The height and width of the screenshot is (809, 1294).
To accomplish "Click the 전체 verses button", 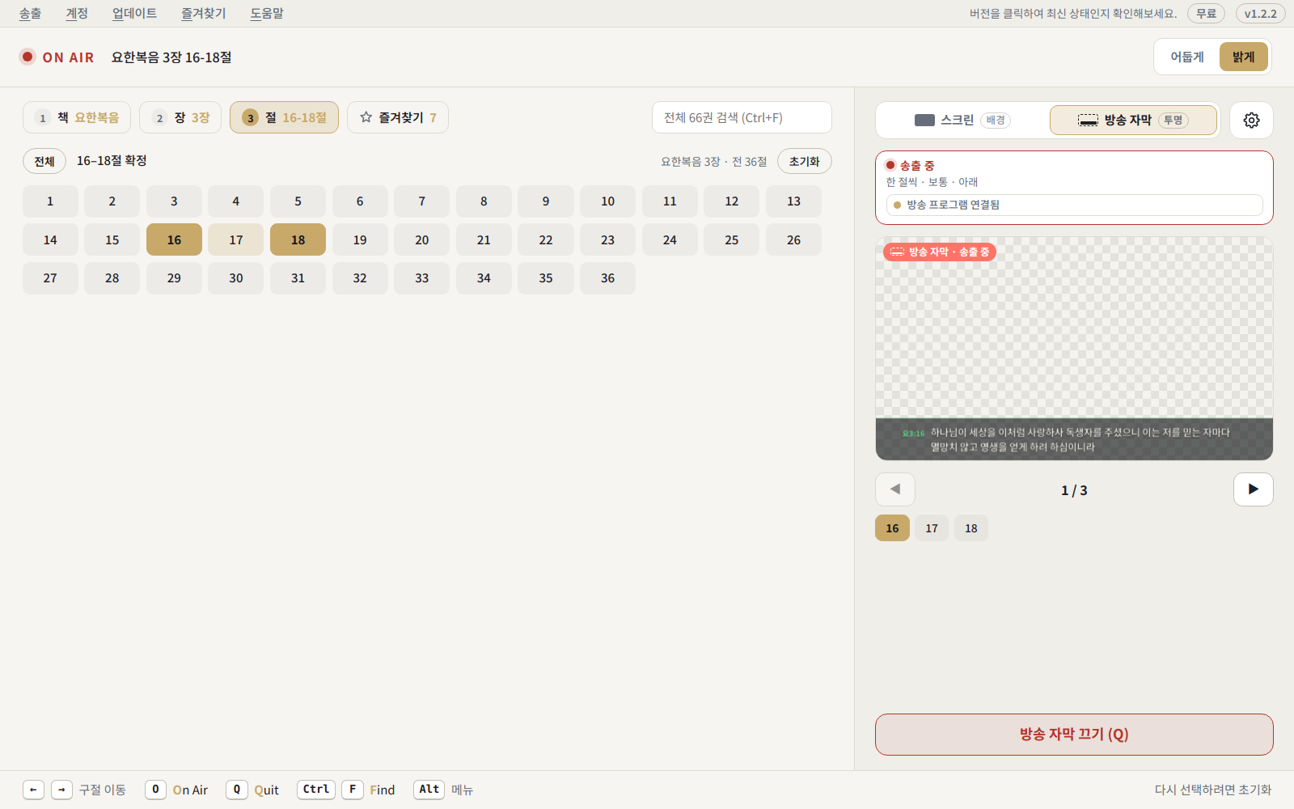I will tap(44, 161).
